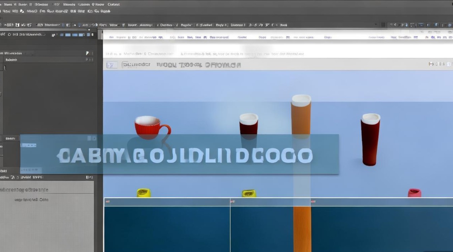453x252 pixels.
Task: Select the pink object above the timeline
Action: (x=415, y=193)
